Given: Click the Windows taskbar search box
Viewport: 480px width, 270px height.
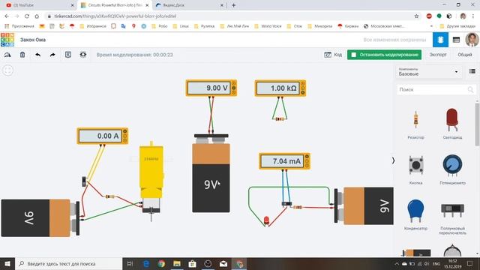Looking at the screenshot, I should coord(68,263).
